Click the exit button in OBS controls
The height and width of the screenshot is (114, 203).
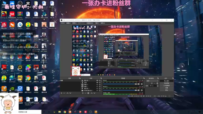click(x=167, y=90)
